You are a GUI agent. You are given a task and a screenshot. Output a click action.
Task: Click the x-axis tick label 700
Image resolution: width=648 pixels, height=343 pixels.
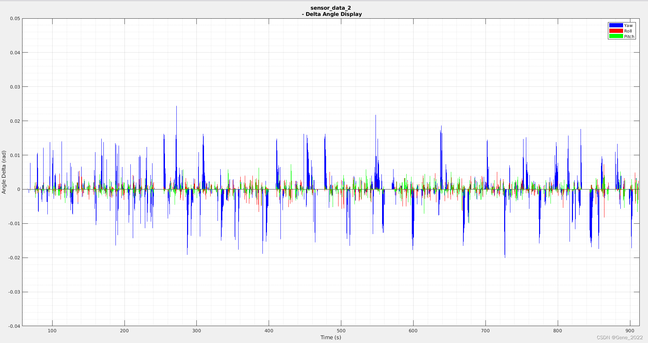485,331
